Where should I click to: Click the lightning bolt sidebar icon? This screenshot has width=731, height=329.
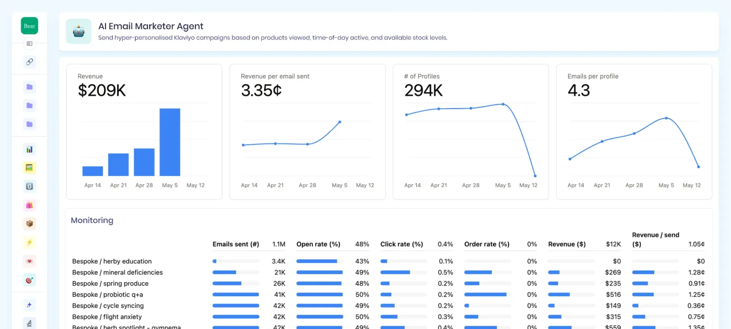click(x=30, y=242)
